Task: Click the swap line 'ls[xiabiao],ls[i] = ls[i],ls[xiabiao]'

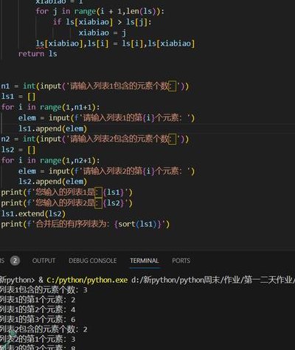Action: 115,44
